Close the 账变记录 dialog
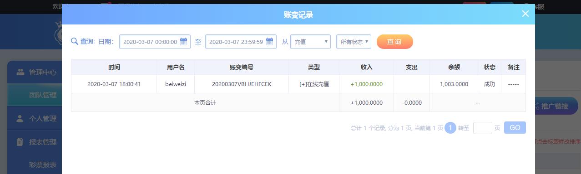The height and width of the screenshot is (174, 581). [x=525, y=14]
